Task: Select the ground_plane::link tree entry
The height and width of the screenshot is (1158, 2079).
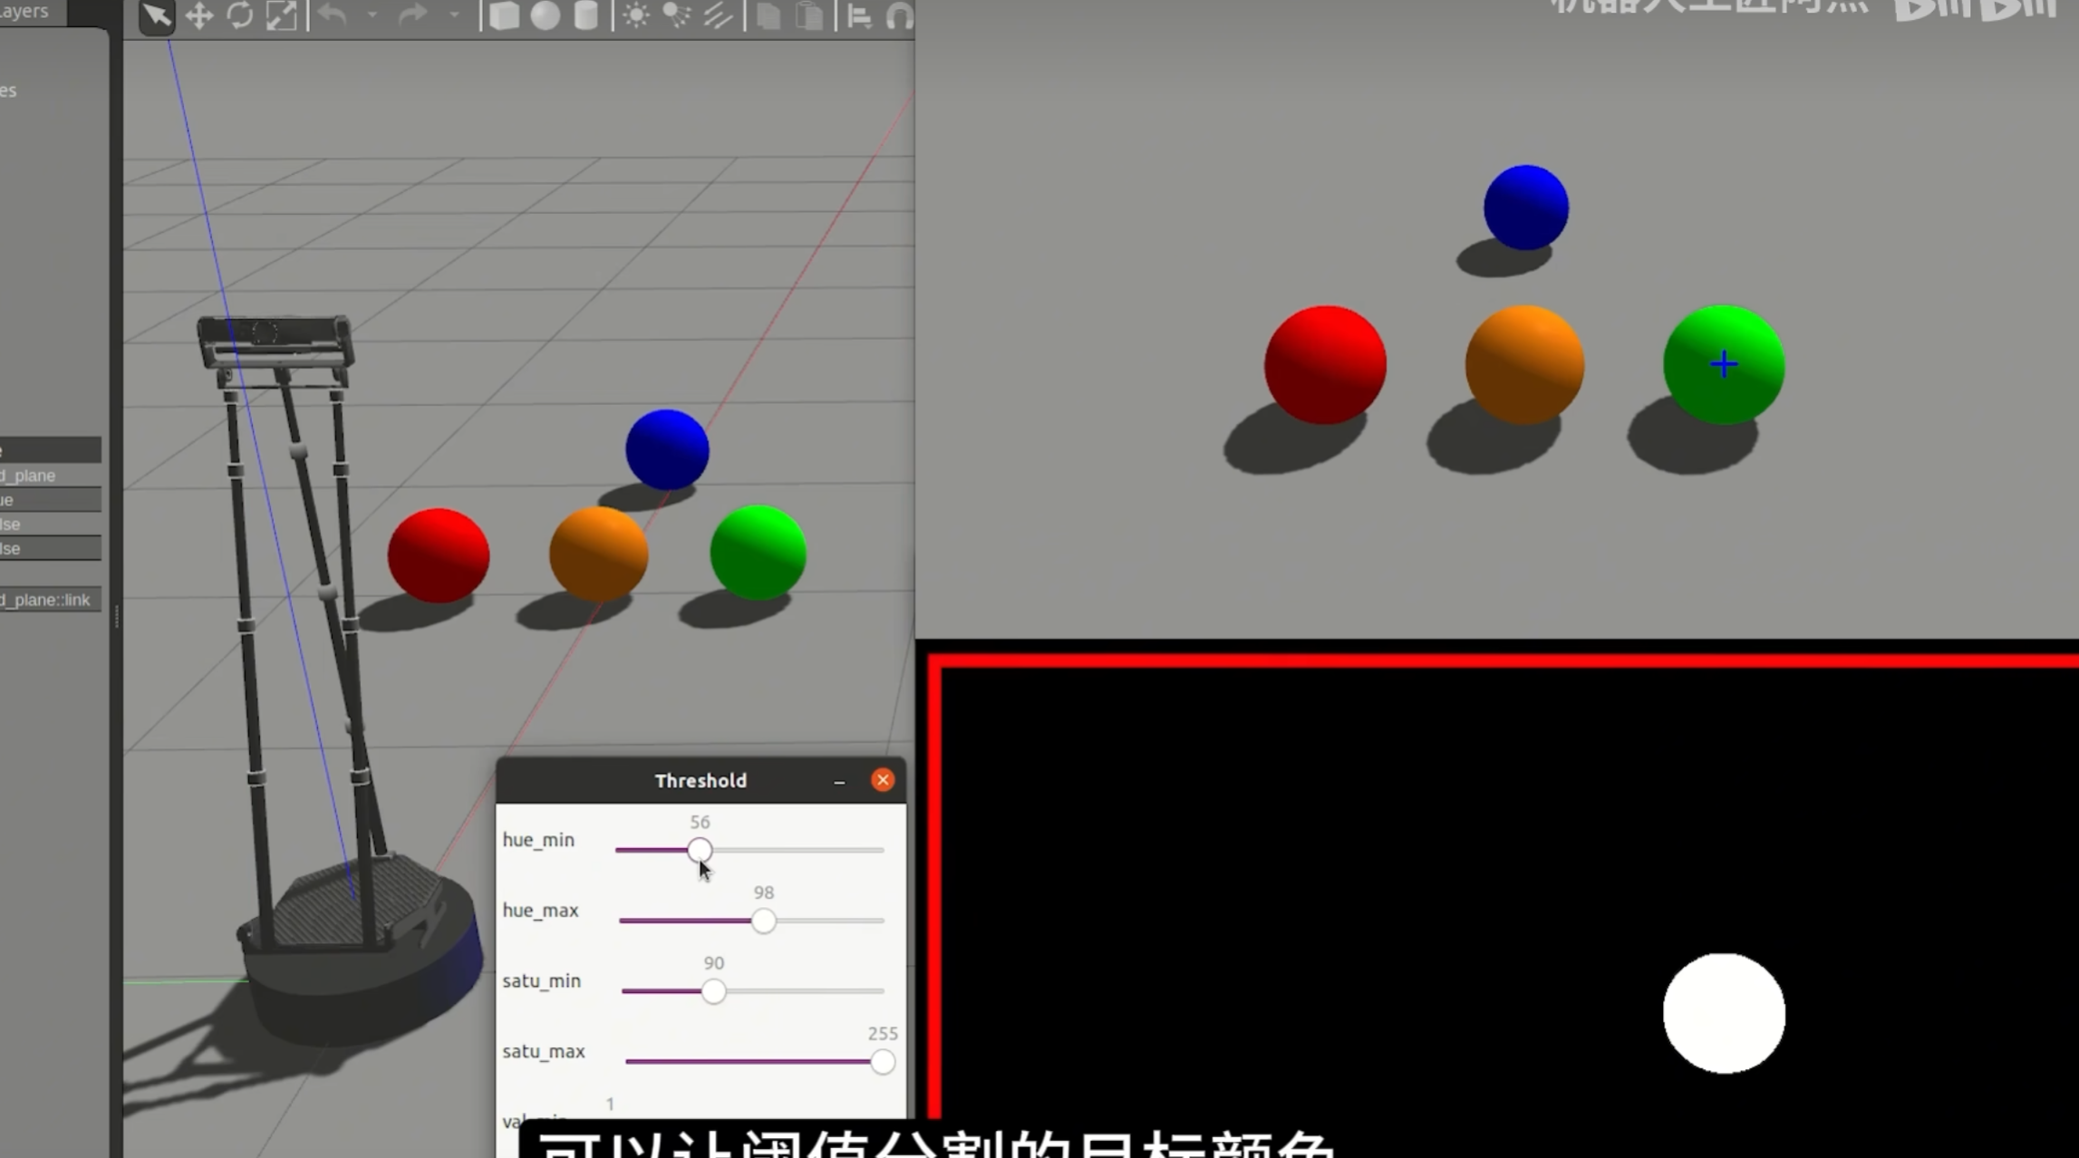Action: pos(45,600)
